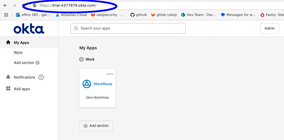Click the browser forward arrow
This screenshot has width=284, height=140.
click(x=14, y=6)
